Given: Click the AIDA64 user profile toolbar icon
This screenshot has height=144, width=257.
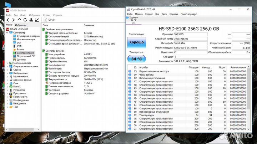Looking at the screenshot, I should [31, 20].
